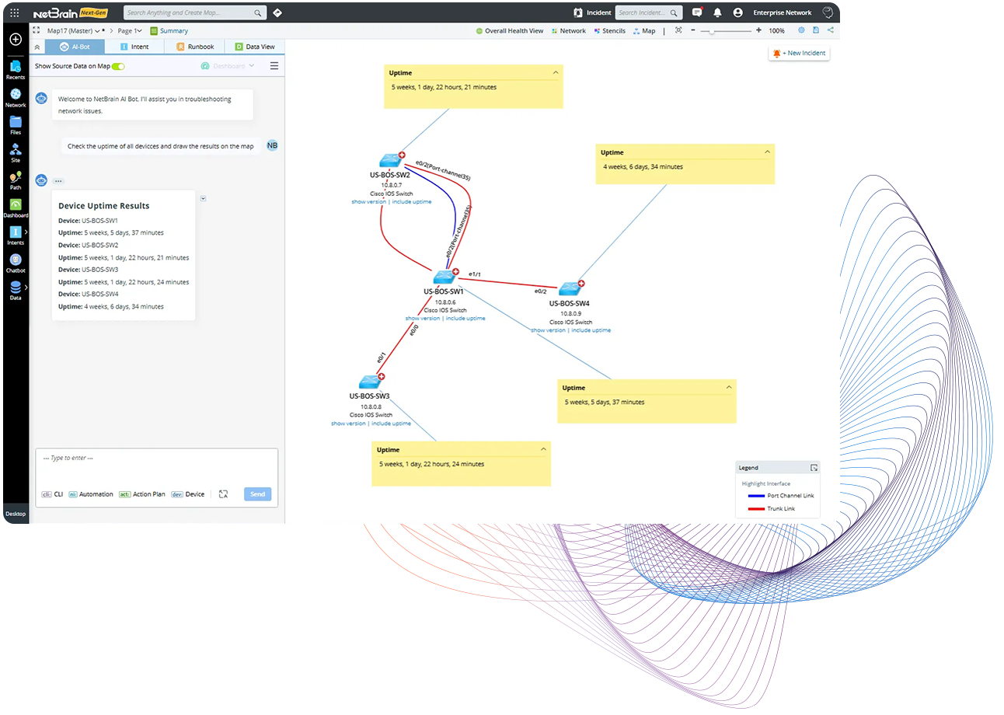Click US-BOS-SW2 switch icon on map

click(390, 160)
